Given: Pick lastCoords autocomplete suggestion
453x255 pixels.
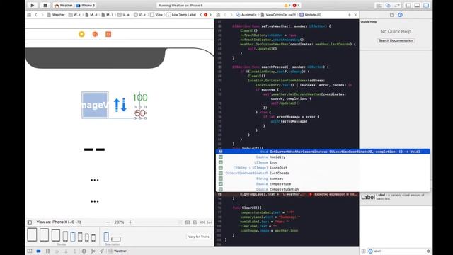Looking at the screenshot, I should (323, 173).
